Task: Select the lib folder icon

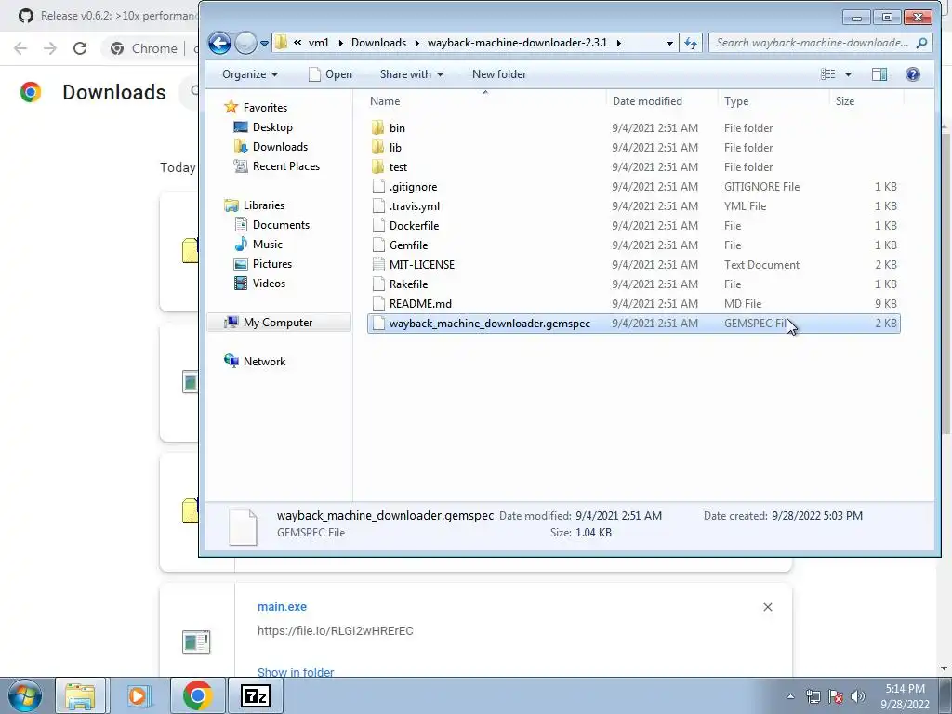Action: [x=377, y=147]
